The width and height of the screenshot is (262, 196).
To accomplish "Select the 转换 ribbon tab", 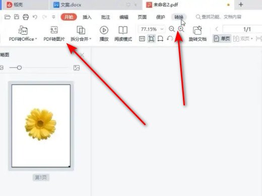I will [x=179, y=17].
